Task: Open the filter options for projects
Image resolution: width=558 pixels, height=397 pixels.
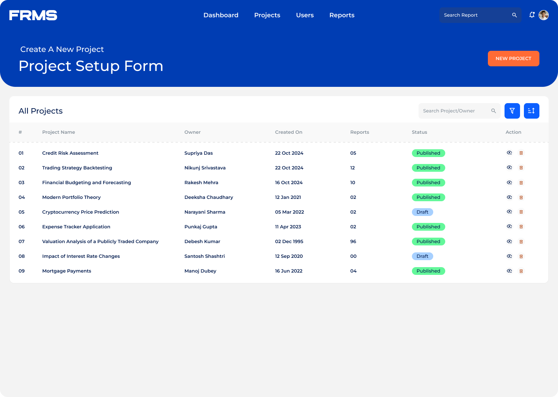Action: click(512, 111)
